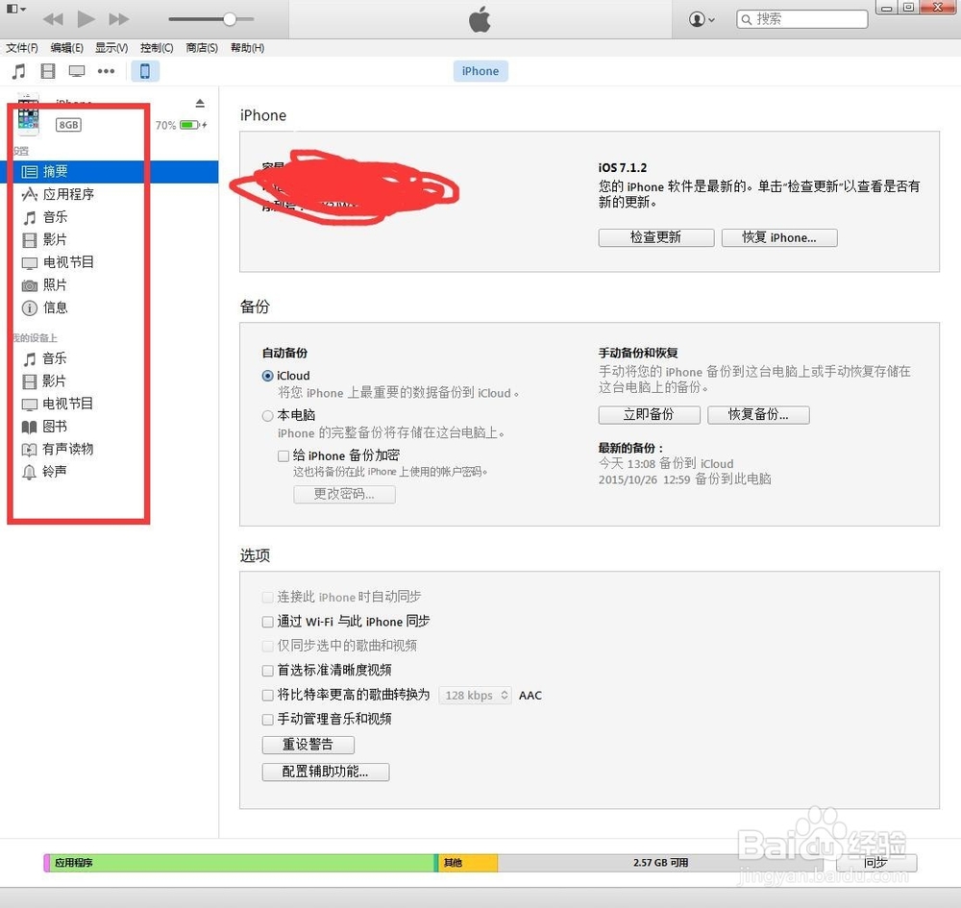Click the iPhone tab button

point(480,71)
